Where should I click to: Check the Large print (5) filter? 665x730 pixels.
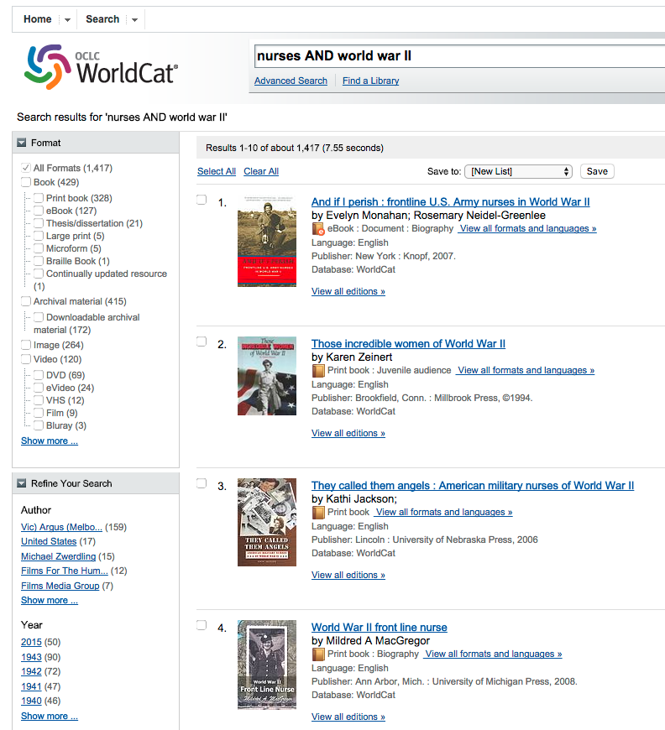point(39,236)
